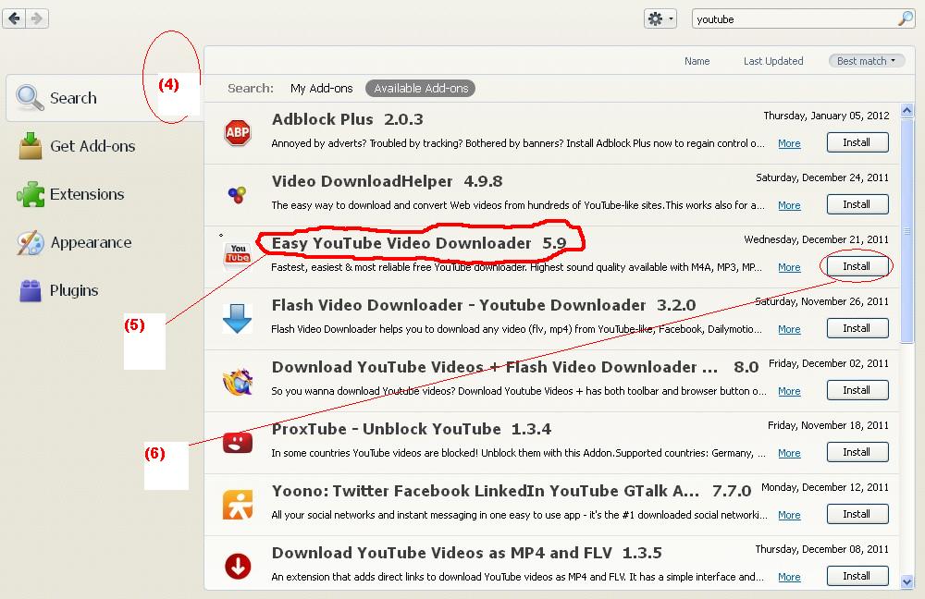The height and width of the screenshot is (599, 925).
Task: Open the Best match sort dropdown
Action: [x=866, y=61]
